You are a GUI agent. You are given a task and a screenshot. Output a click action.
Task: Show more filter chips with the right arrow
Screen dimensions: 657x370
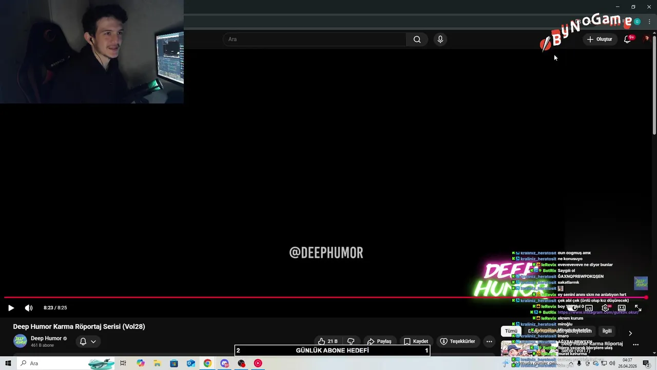pyautogui.click(x=630, y=333)
